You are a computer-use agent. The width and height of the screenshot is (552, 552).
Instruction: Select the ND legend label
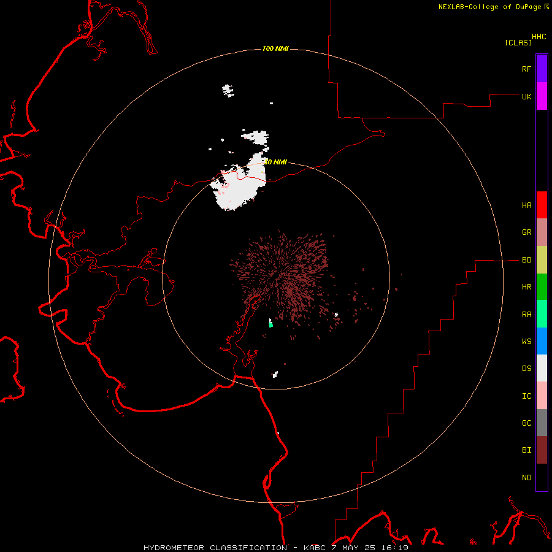point(526,478)
